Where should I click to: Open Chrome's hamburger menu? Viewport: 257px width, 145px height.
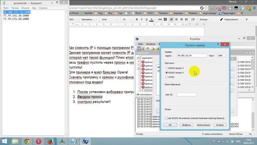[x=254, y=8]
